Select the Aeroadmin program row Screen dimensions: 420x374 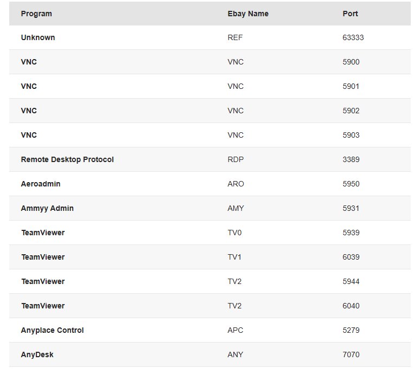click(x=210, y=184)
